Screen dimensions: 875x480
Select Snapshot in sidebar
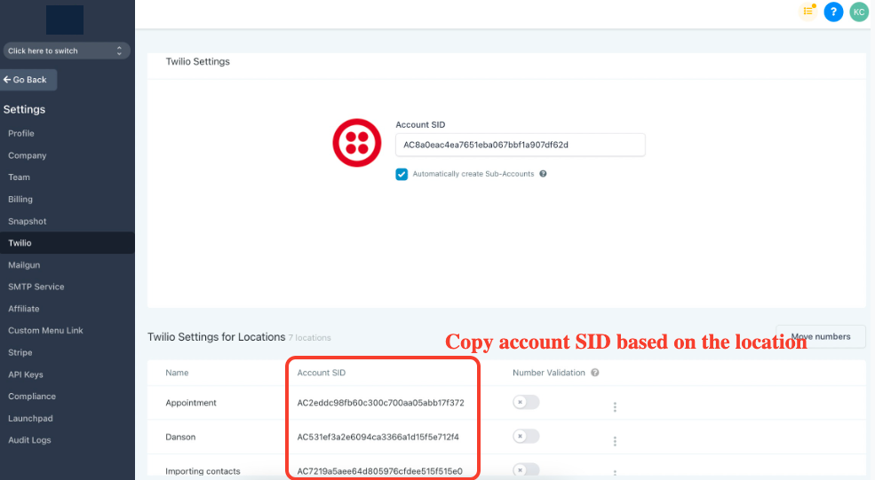[x=28, y=221]
